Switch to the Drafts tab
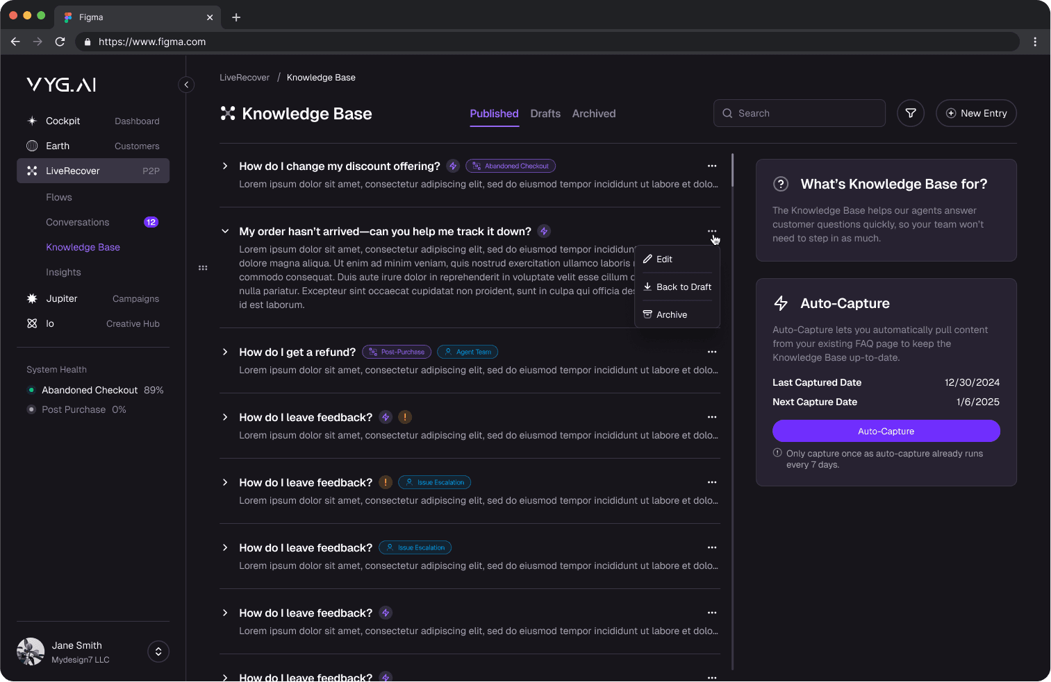 pyautogui.click(x=545, y=114)
